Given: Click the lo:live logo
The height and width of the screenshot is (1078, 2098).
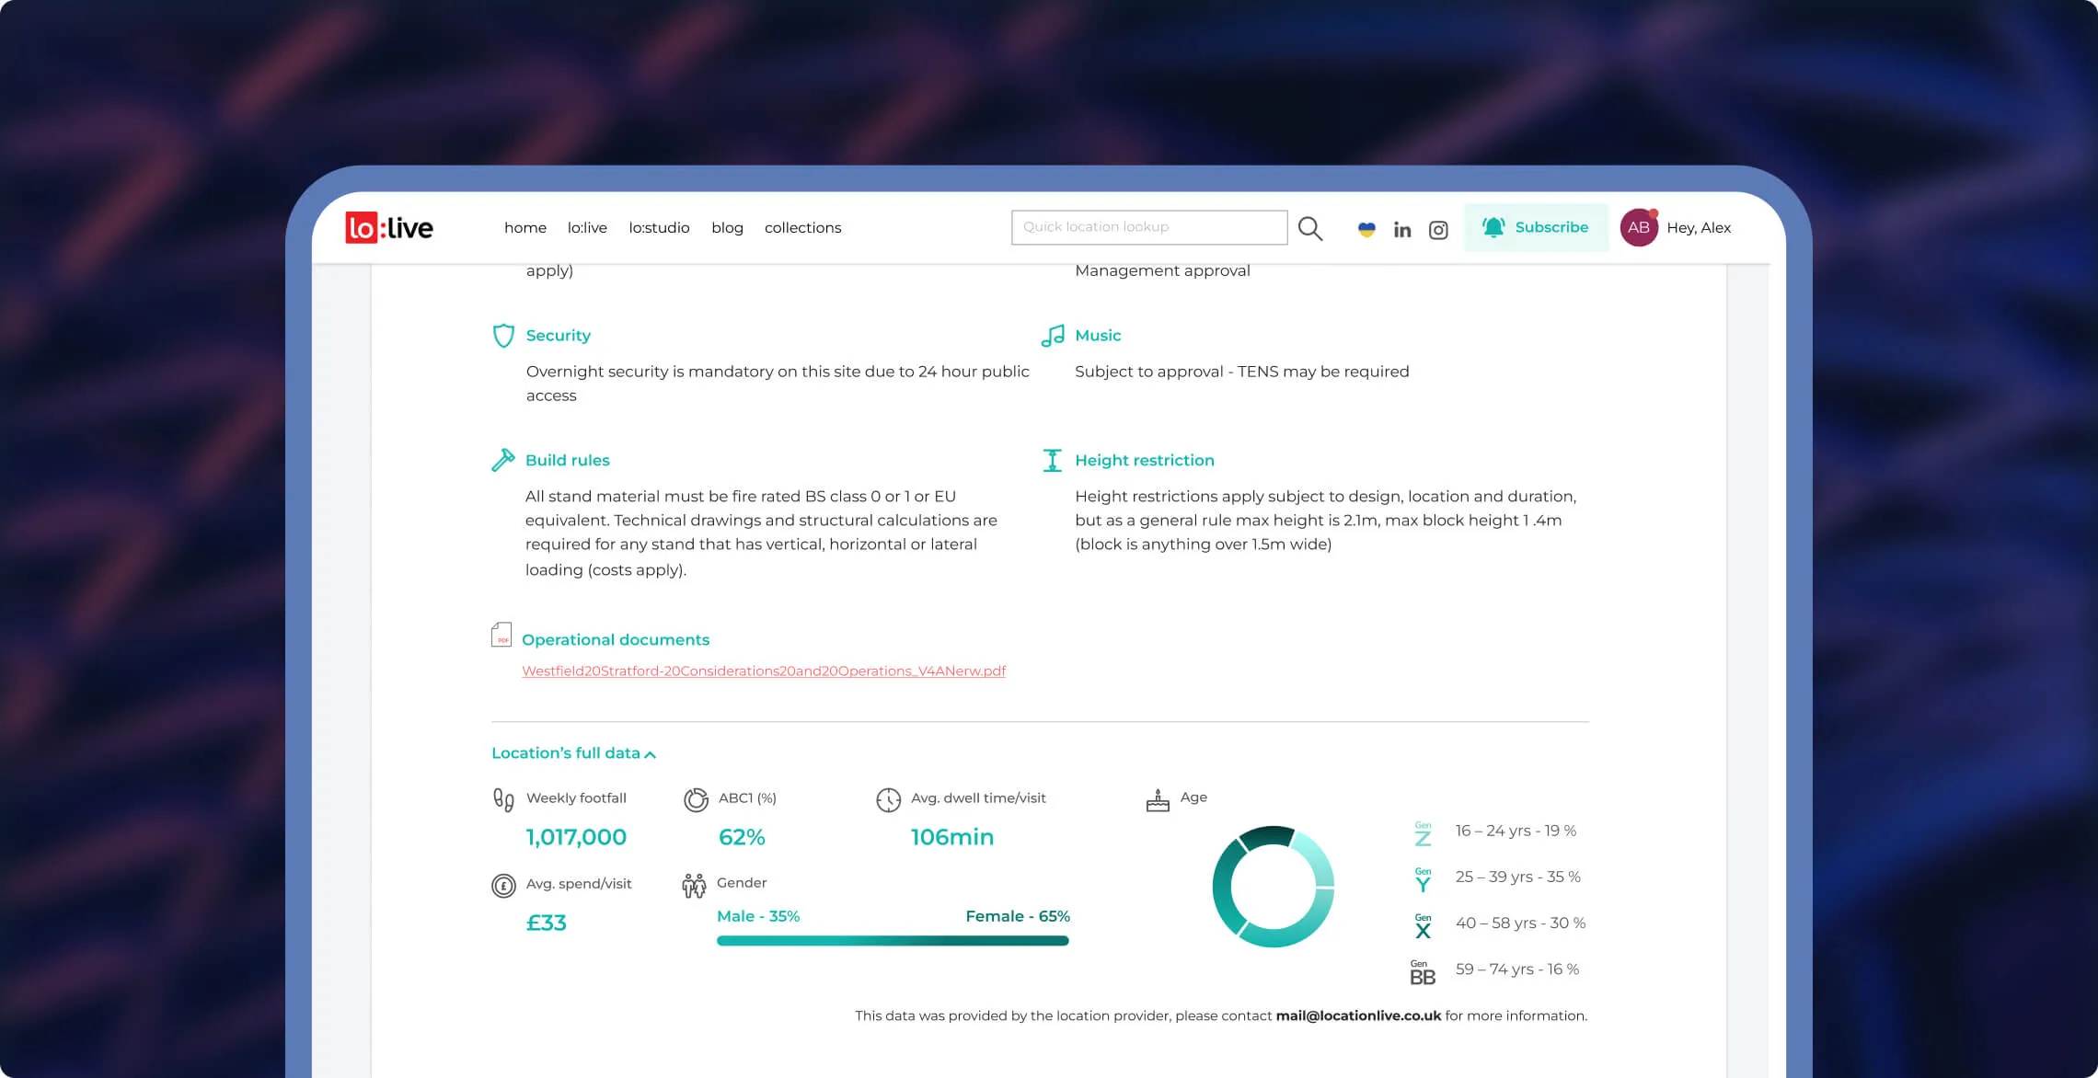Looking at the screenshot, I should 389,227.
